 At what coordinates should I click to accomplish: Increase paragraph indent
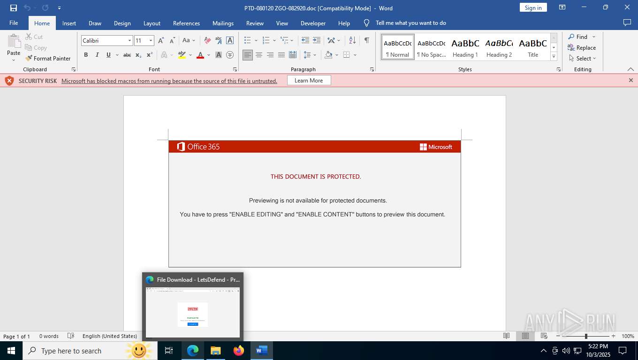pyautogui.click(x=317, y=41)
